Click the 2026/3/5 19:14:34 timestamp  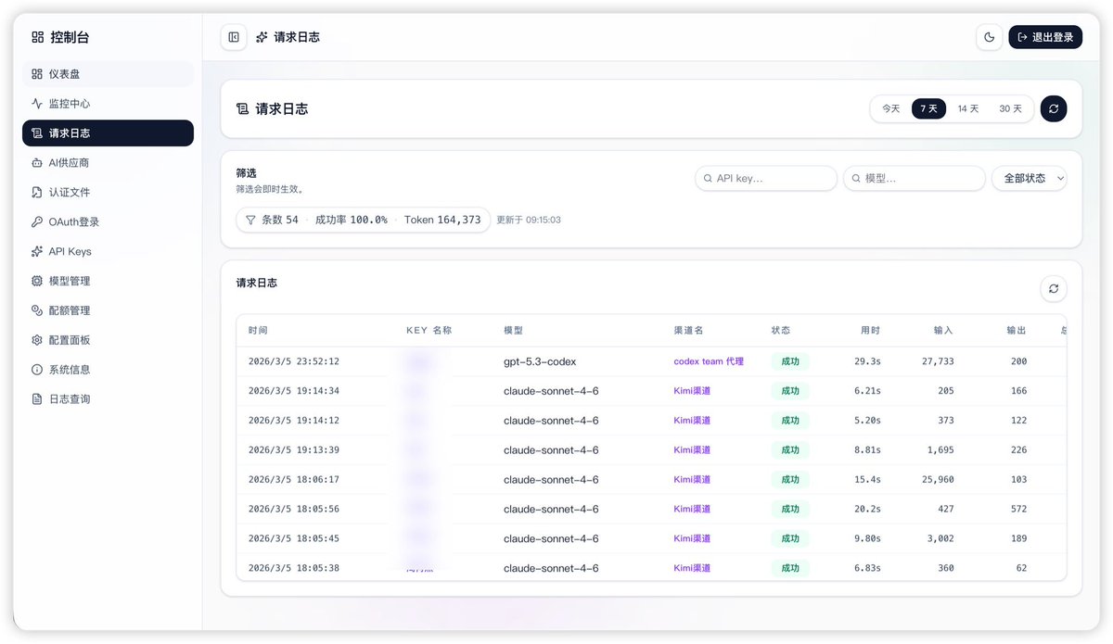click(294, 391)
